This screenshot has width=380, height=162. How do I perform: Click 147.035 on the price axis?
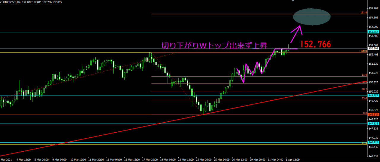pos(373,137)
